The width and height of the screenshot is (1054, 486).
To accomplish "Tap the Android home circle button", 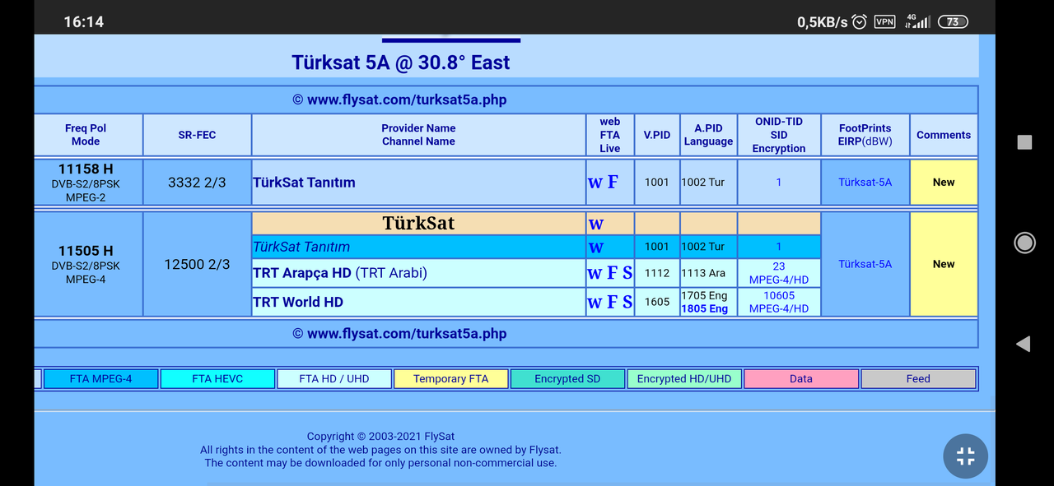I will coord(1024,243).
